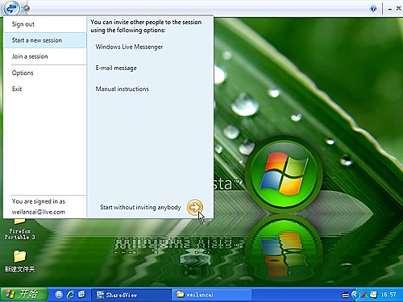Select Sign out from the menu
Viewport: 403px width, 302px height.
pyautogui.click(x=23, y=24)
